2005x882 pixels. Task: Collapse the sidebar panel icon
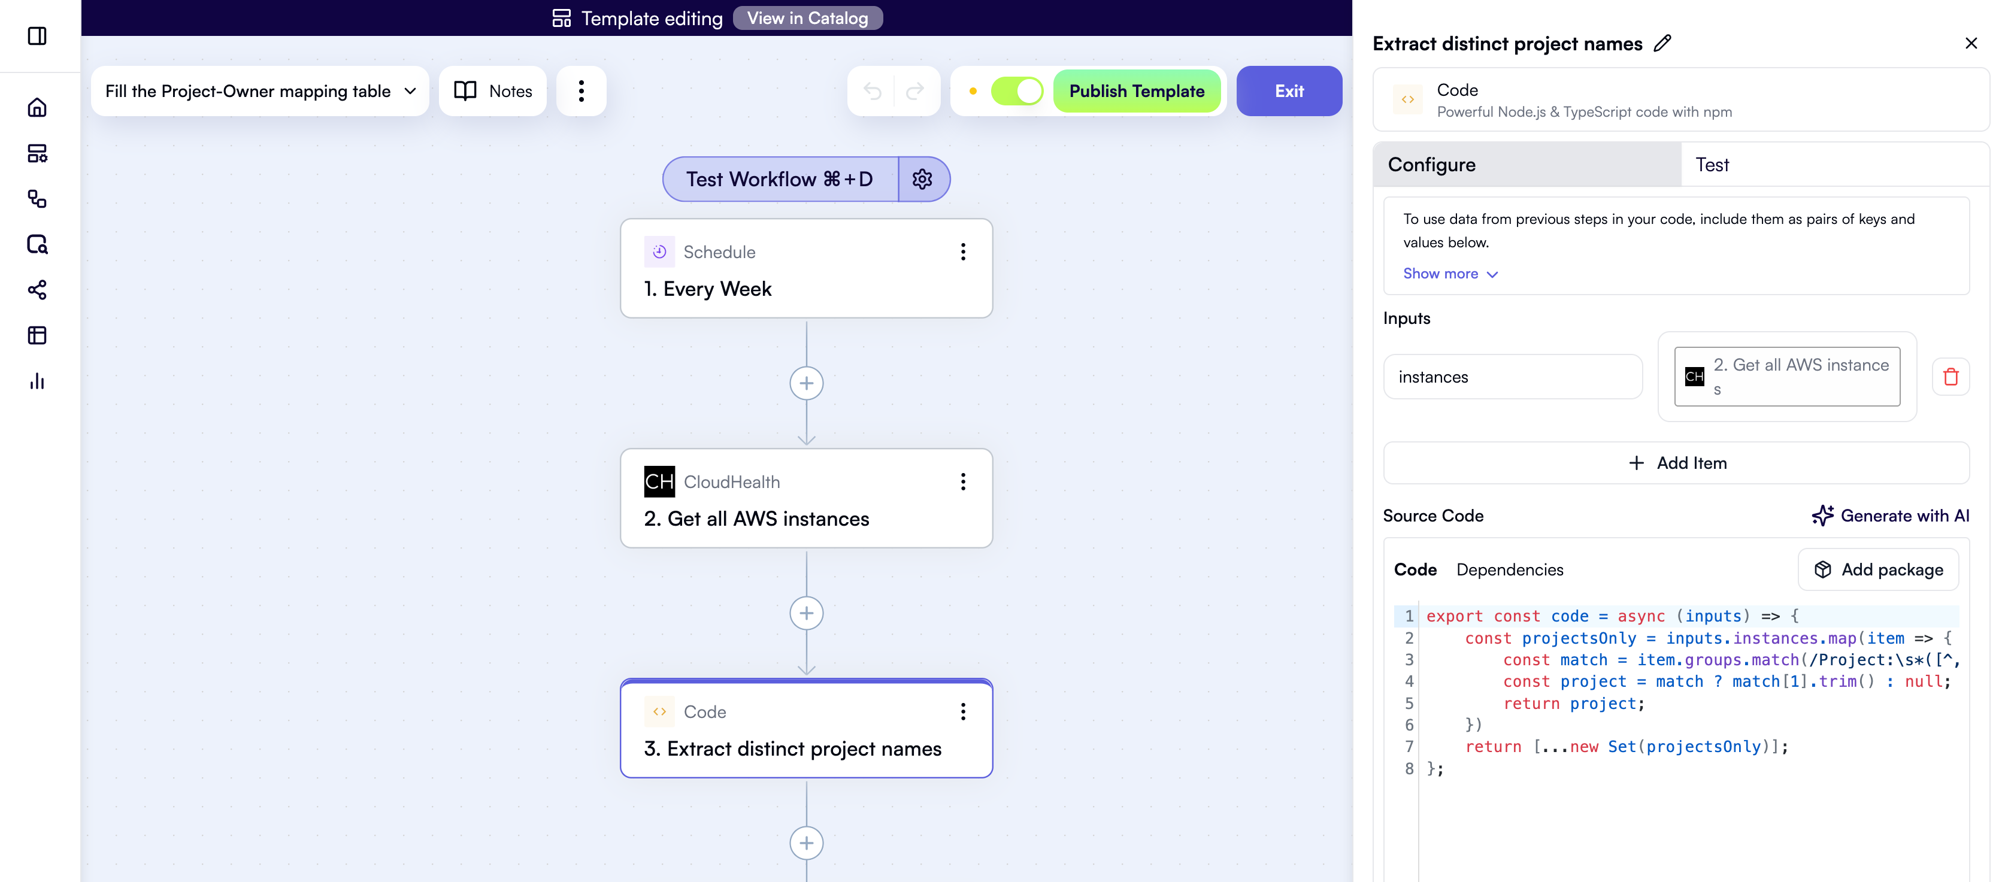37,36
